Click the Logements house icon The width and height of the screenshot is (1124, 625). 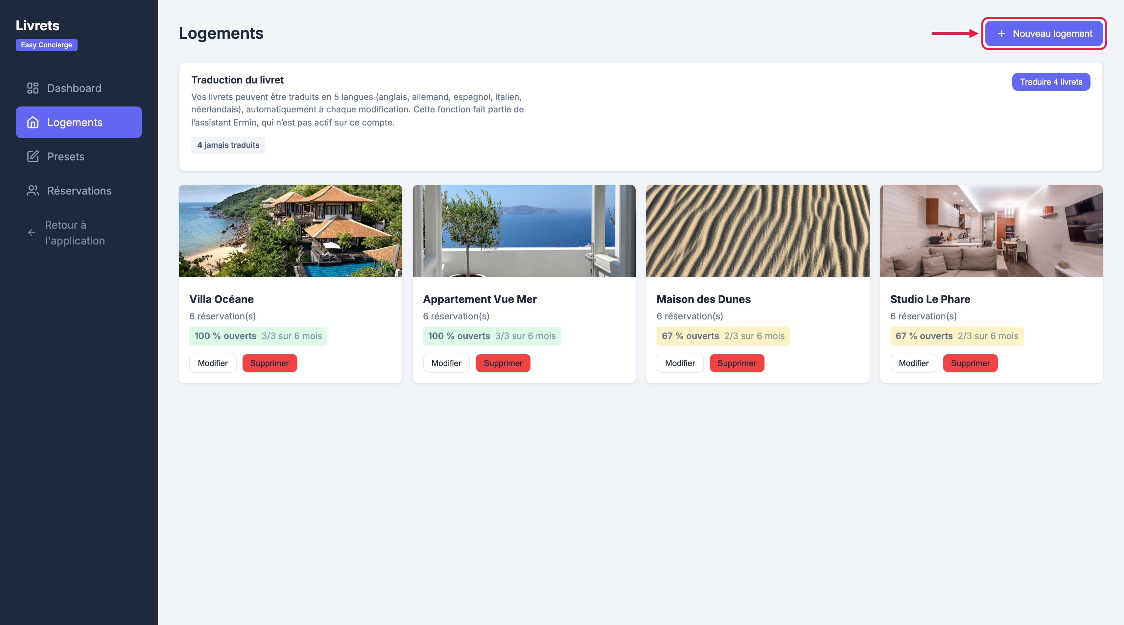(x=33, y=123)
